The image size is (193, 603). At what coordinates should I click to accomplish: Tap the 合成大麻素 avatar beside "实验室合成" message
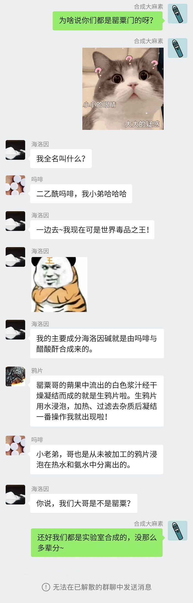[x=178, y=531]
